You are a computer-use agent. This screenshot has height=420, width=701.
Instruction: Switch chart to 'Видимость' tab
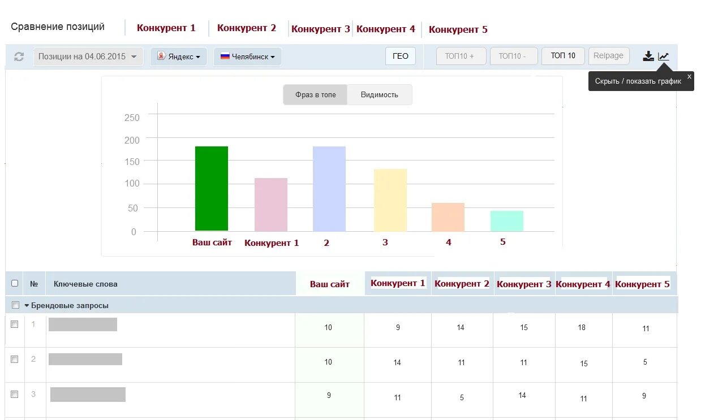point(380,94)
